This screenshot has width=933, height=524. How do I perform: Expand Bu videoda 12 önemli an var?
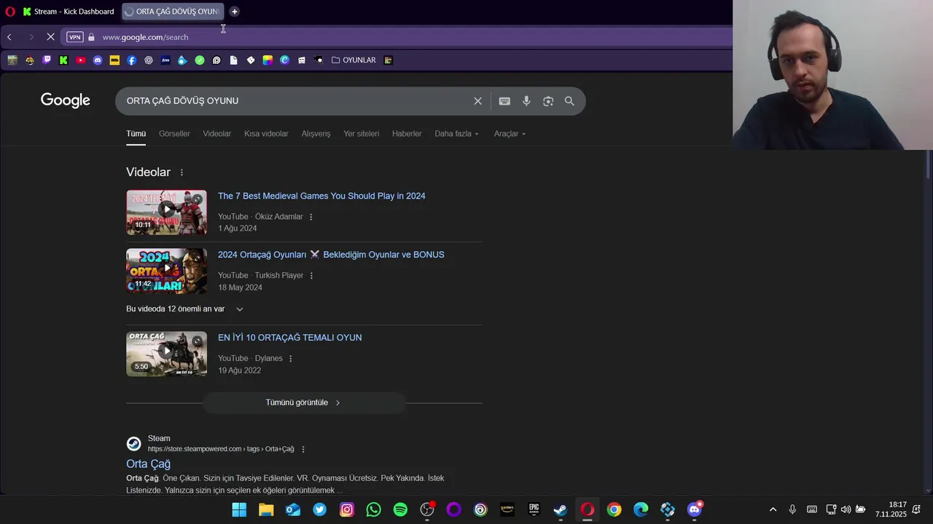(x=184, y=309)
